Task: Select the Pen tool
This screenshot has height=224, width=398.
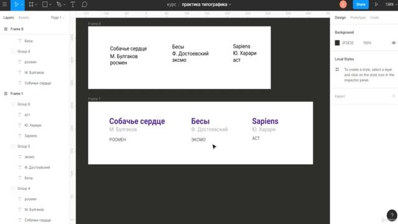Action: tap(59, 4)
